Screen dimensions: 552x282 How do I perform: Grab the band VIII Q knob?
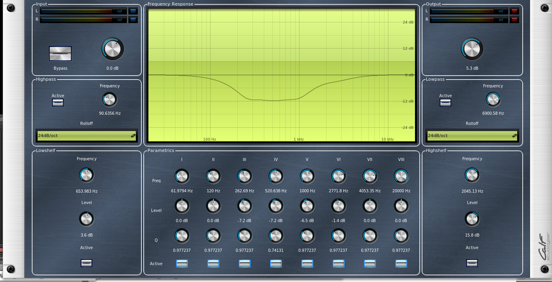tap(401, 236)
